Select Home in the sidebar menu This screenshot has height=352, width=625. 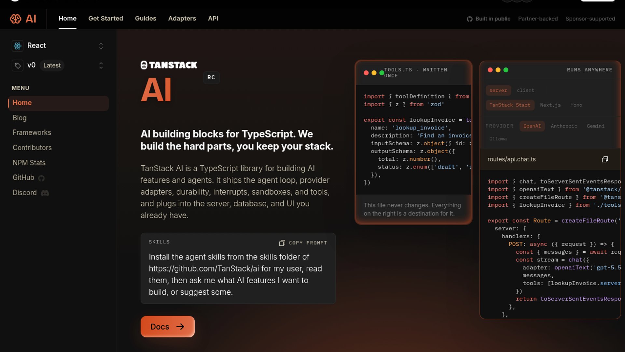(x=58, y=103)
